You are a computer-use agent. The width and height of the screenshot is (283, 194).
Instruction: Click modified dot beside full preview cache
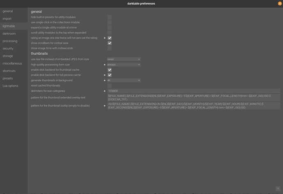pyautogui.click(x=105, y=75)
